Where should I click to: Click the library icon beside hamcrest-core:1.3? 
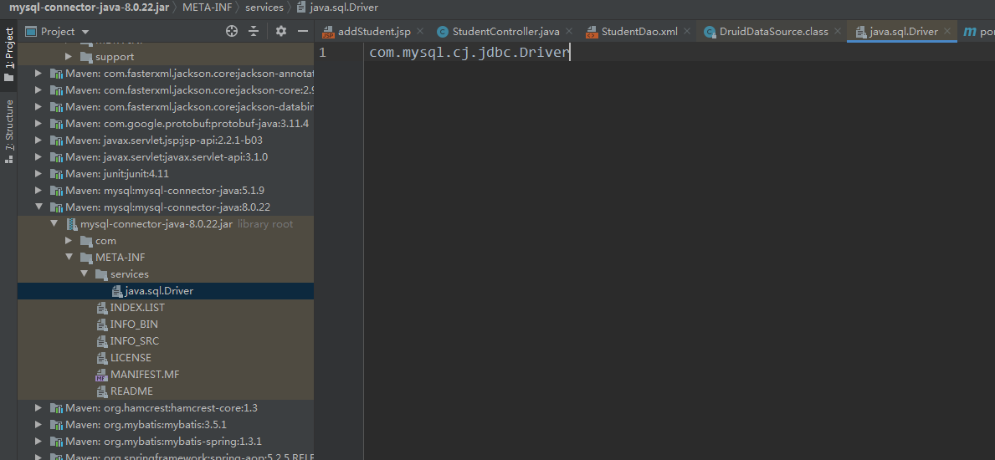pyautogui.click(x=56, y=409)
